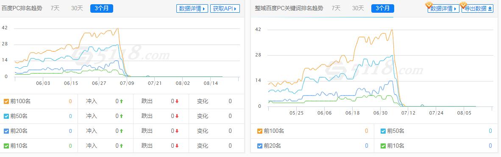This screenshot has width=501, height=157.
Task: Click 07/21 date label on left chart
Action: click(155, 83)
